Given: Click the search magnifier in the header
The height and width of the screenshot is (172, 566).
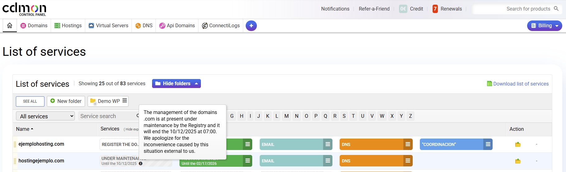Looking at the screenshot, I should (556, 9).
